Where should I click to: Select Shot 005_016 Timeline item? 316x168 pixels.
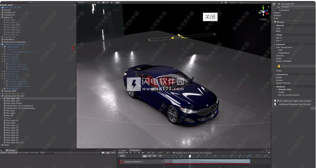(x=18, y=69)
